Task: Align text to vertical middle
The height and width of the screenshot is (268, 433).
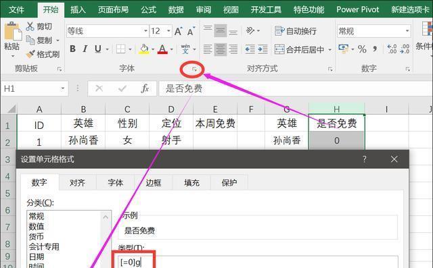Action: 221,30
